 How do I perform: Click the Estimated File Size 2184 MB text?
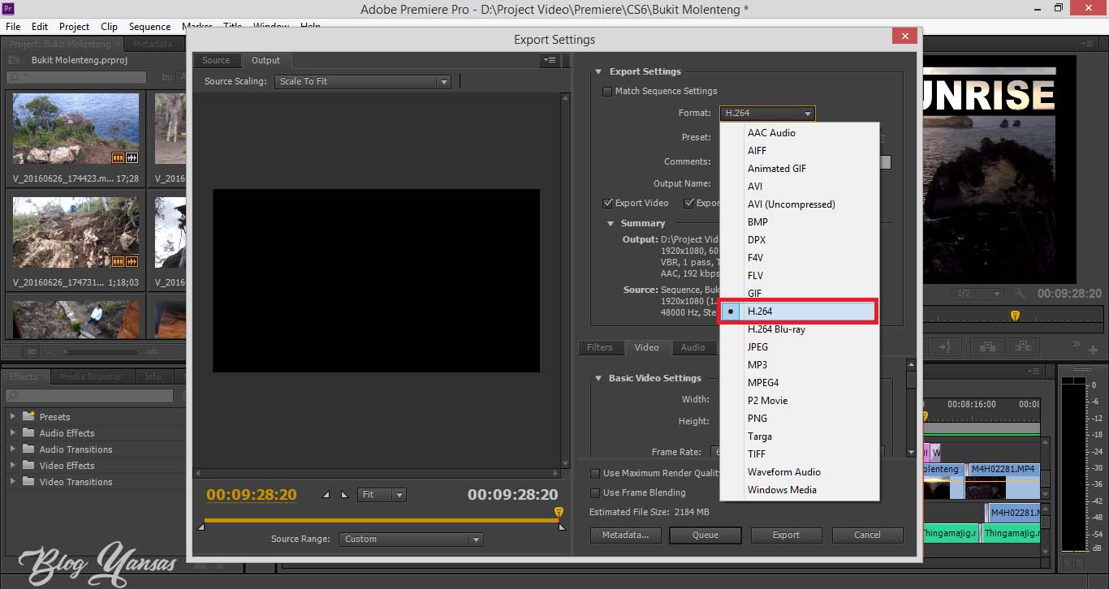tap(649, 512)
